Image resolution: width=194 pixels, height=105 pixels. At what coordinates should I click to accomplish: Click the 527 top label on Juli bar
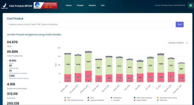(x=161, y=54)
